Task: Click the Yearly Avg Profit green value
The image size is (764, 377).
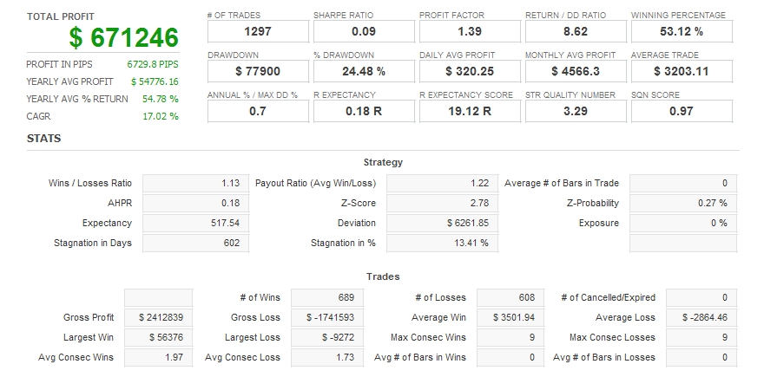Action: click(155, 81)
